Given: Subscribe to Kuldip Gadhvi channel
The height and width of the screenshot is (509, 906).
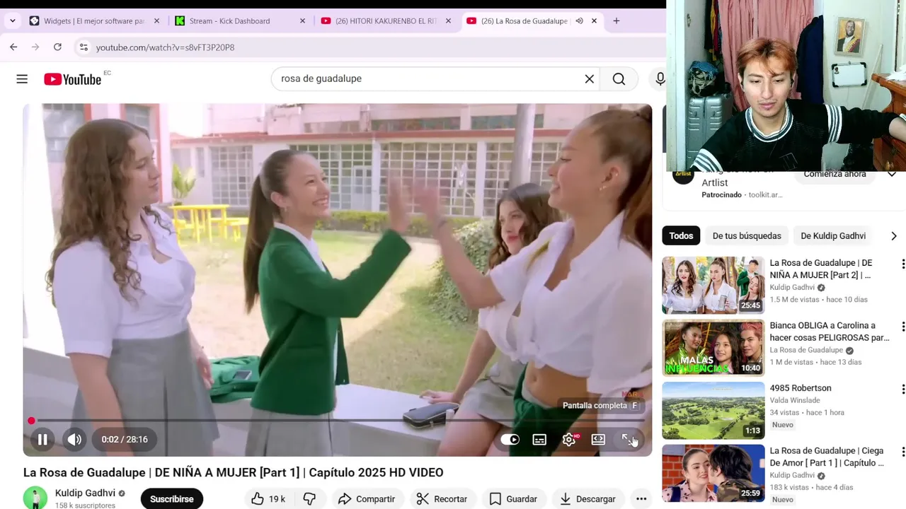Looking at the screenshot, I should 171,499.
